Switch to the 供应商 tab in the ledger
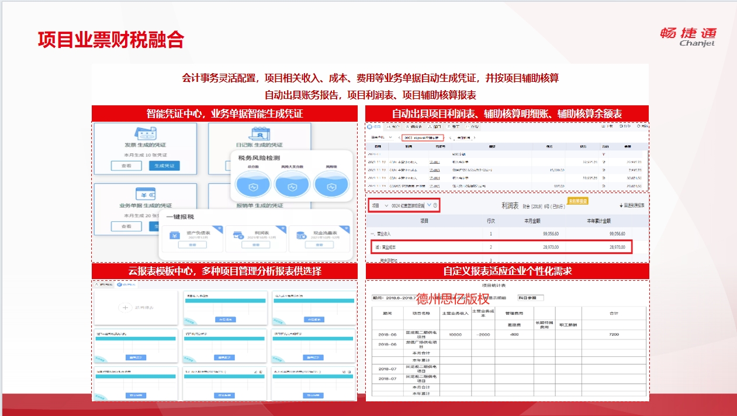Image resolution: width=737 pixels, height=416 pixels. [x=413, y=126]
